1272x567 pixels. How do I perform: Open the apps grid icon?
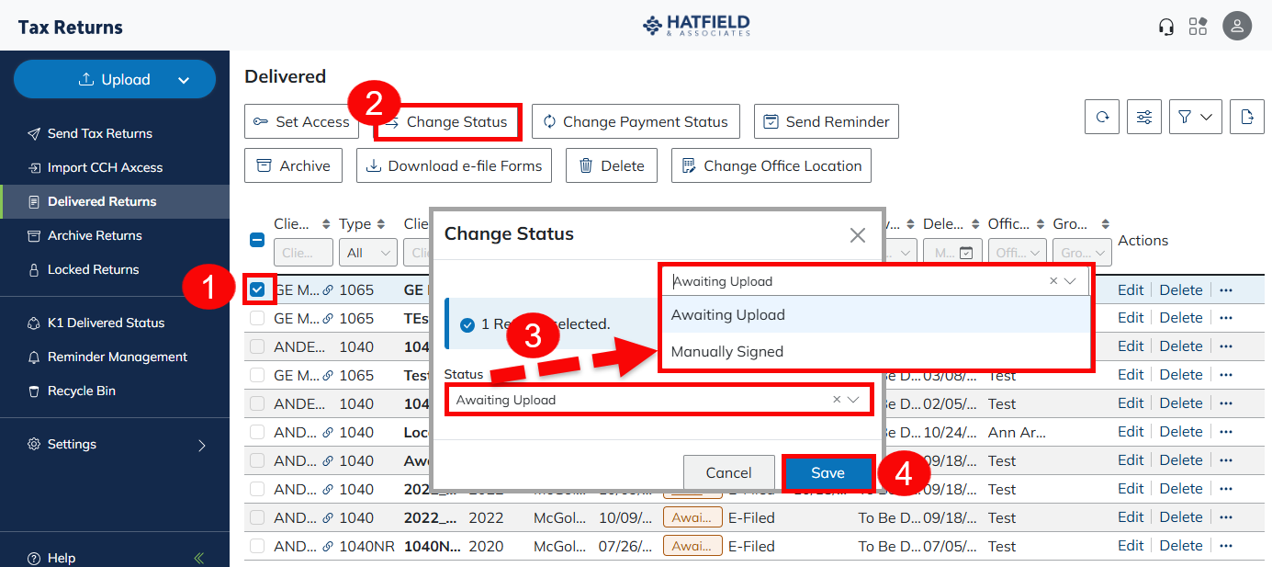pyautogui.click(x=1198, y=27)
